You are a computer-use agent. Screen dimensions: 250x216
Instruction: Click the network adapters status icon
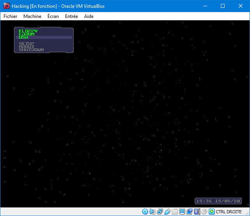coord(160,212)
